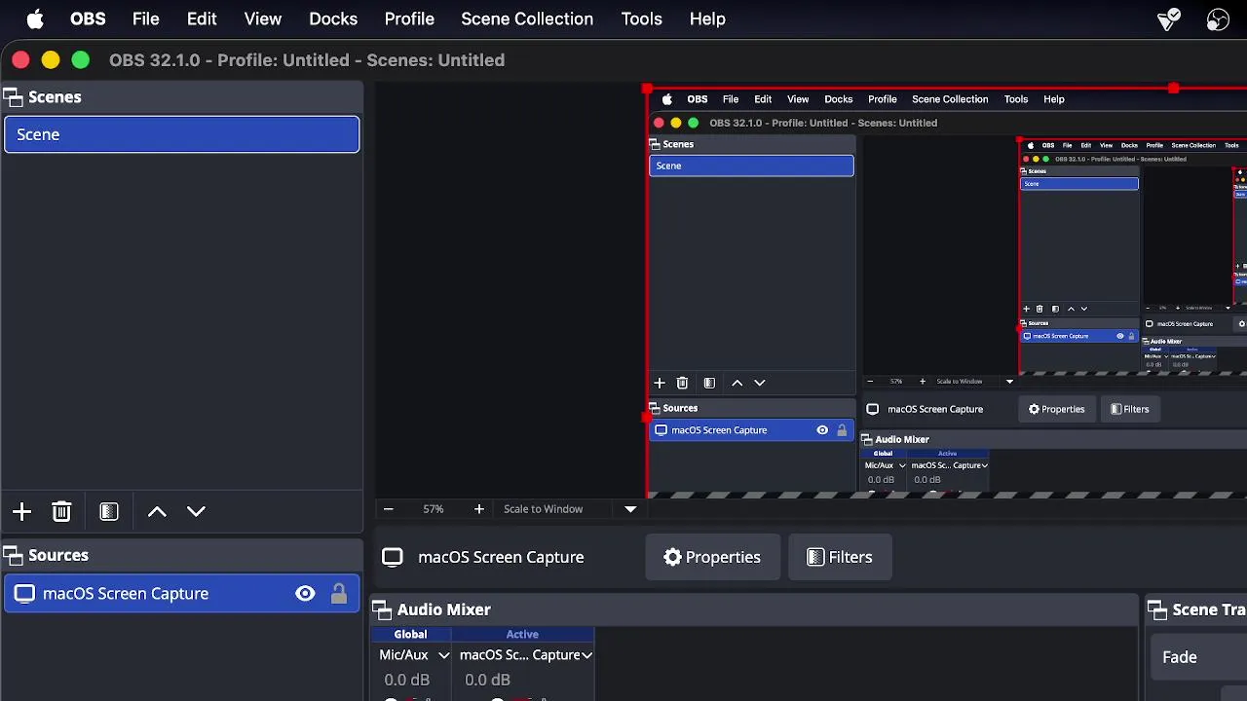Screen dimensions: 1247x701
Task: Switch to Global tab in Audio Mixer
Action: [410, 634]
